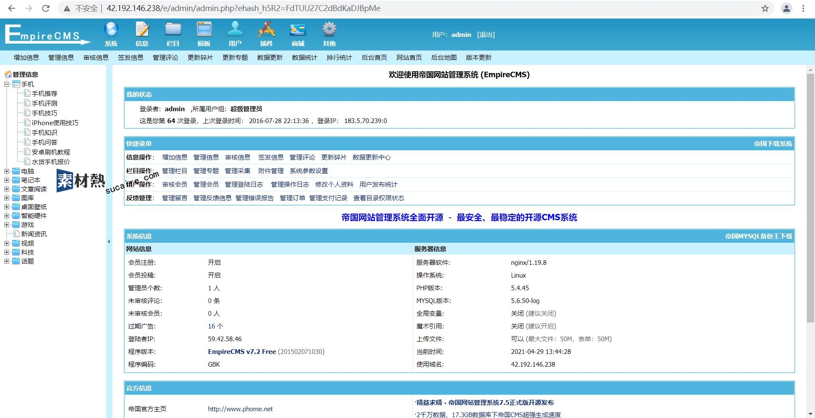Open 版本更新 in the top submenu
Screen dimensions: 815x418
point(479,58)
